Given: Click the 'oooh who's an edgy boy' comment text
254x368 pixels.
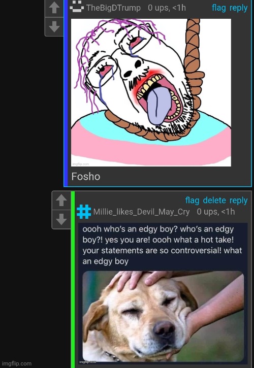Looking at the screenshot, I should (x=162, y=245).
